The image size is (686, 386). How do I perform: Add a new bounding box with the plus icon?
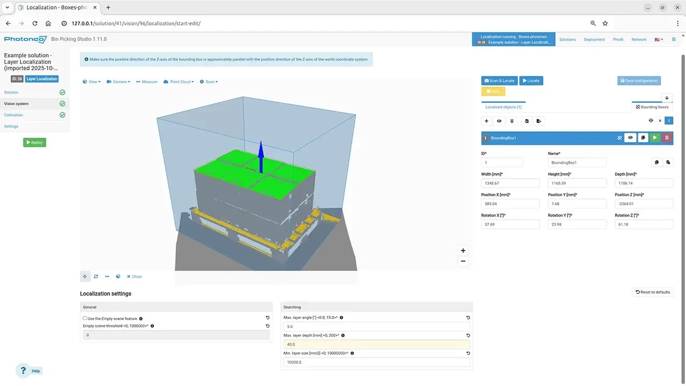[487, 121]
